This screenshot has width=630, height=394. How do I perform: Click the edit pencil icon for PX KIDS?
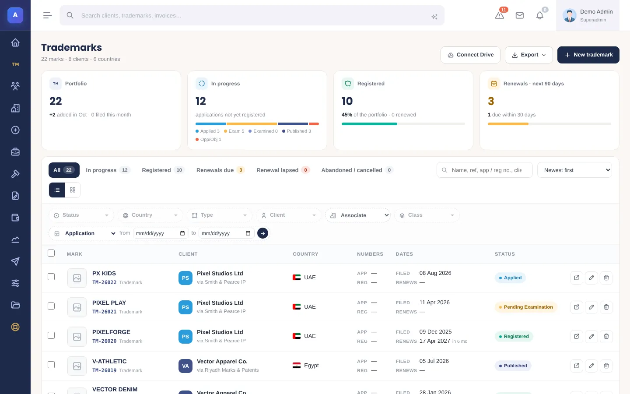click(591, 278)
